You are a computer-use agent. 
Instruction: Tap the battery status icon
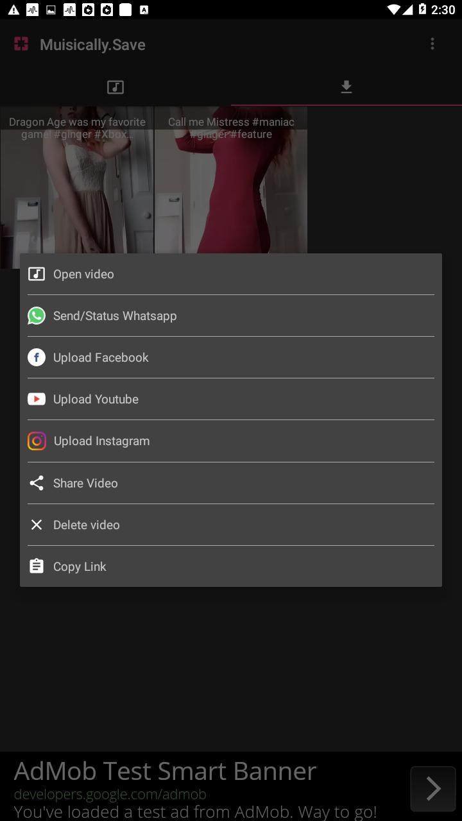422,10
